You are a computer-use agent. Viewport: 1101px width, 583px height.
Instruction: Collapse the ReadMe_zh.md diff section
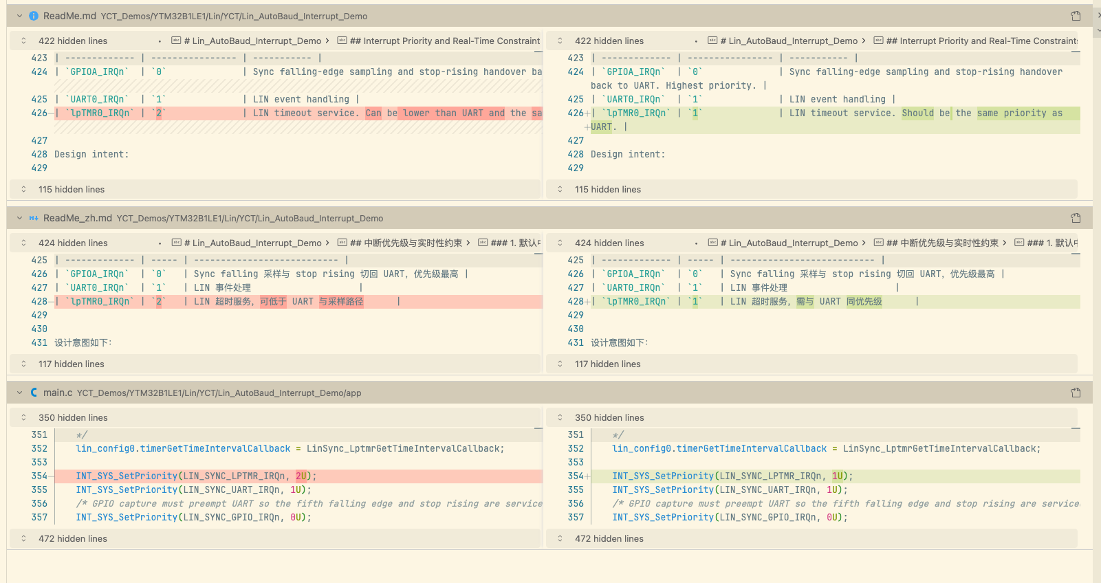19,218
